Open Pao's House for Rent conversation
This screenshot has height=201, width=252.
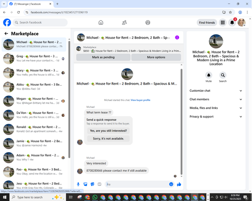click(34, 172)
